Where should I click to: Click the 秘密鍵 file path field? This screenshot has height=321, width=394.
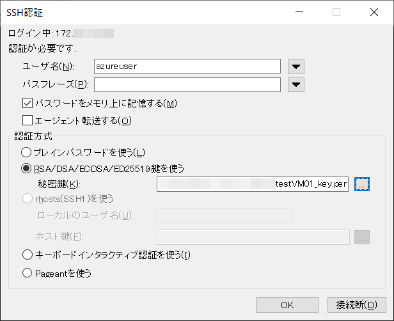click(253, 184)
